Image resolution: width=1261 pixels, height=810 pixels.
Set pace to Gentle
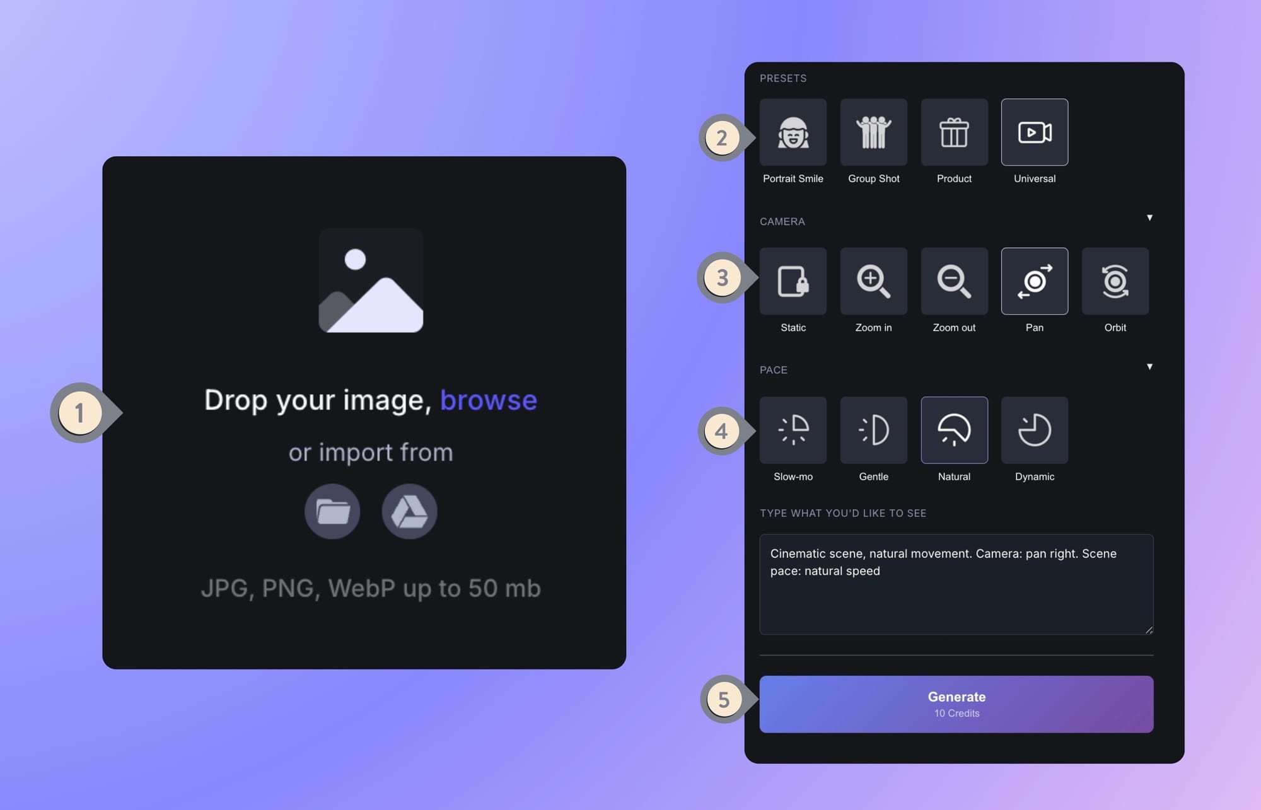(874, 430)
